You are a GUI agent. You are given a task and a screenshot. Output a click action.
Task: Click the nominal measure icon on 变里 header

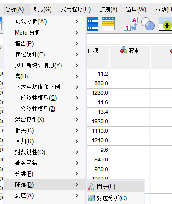(x=124, y=50)
